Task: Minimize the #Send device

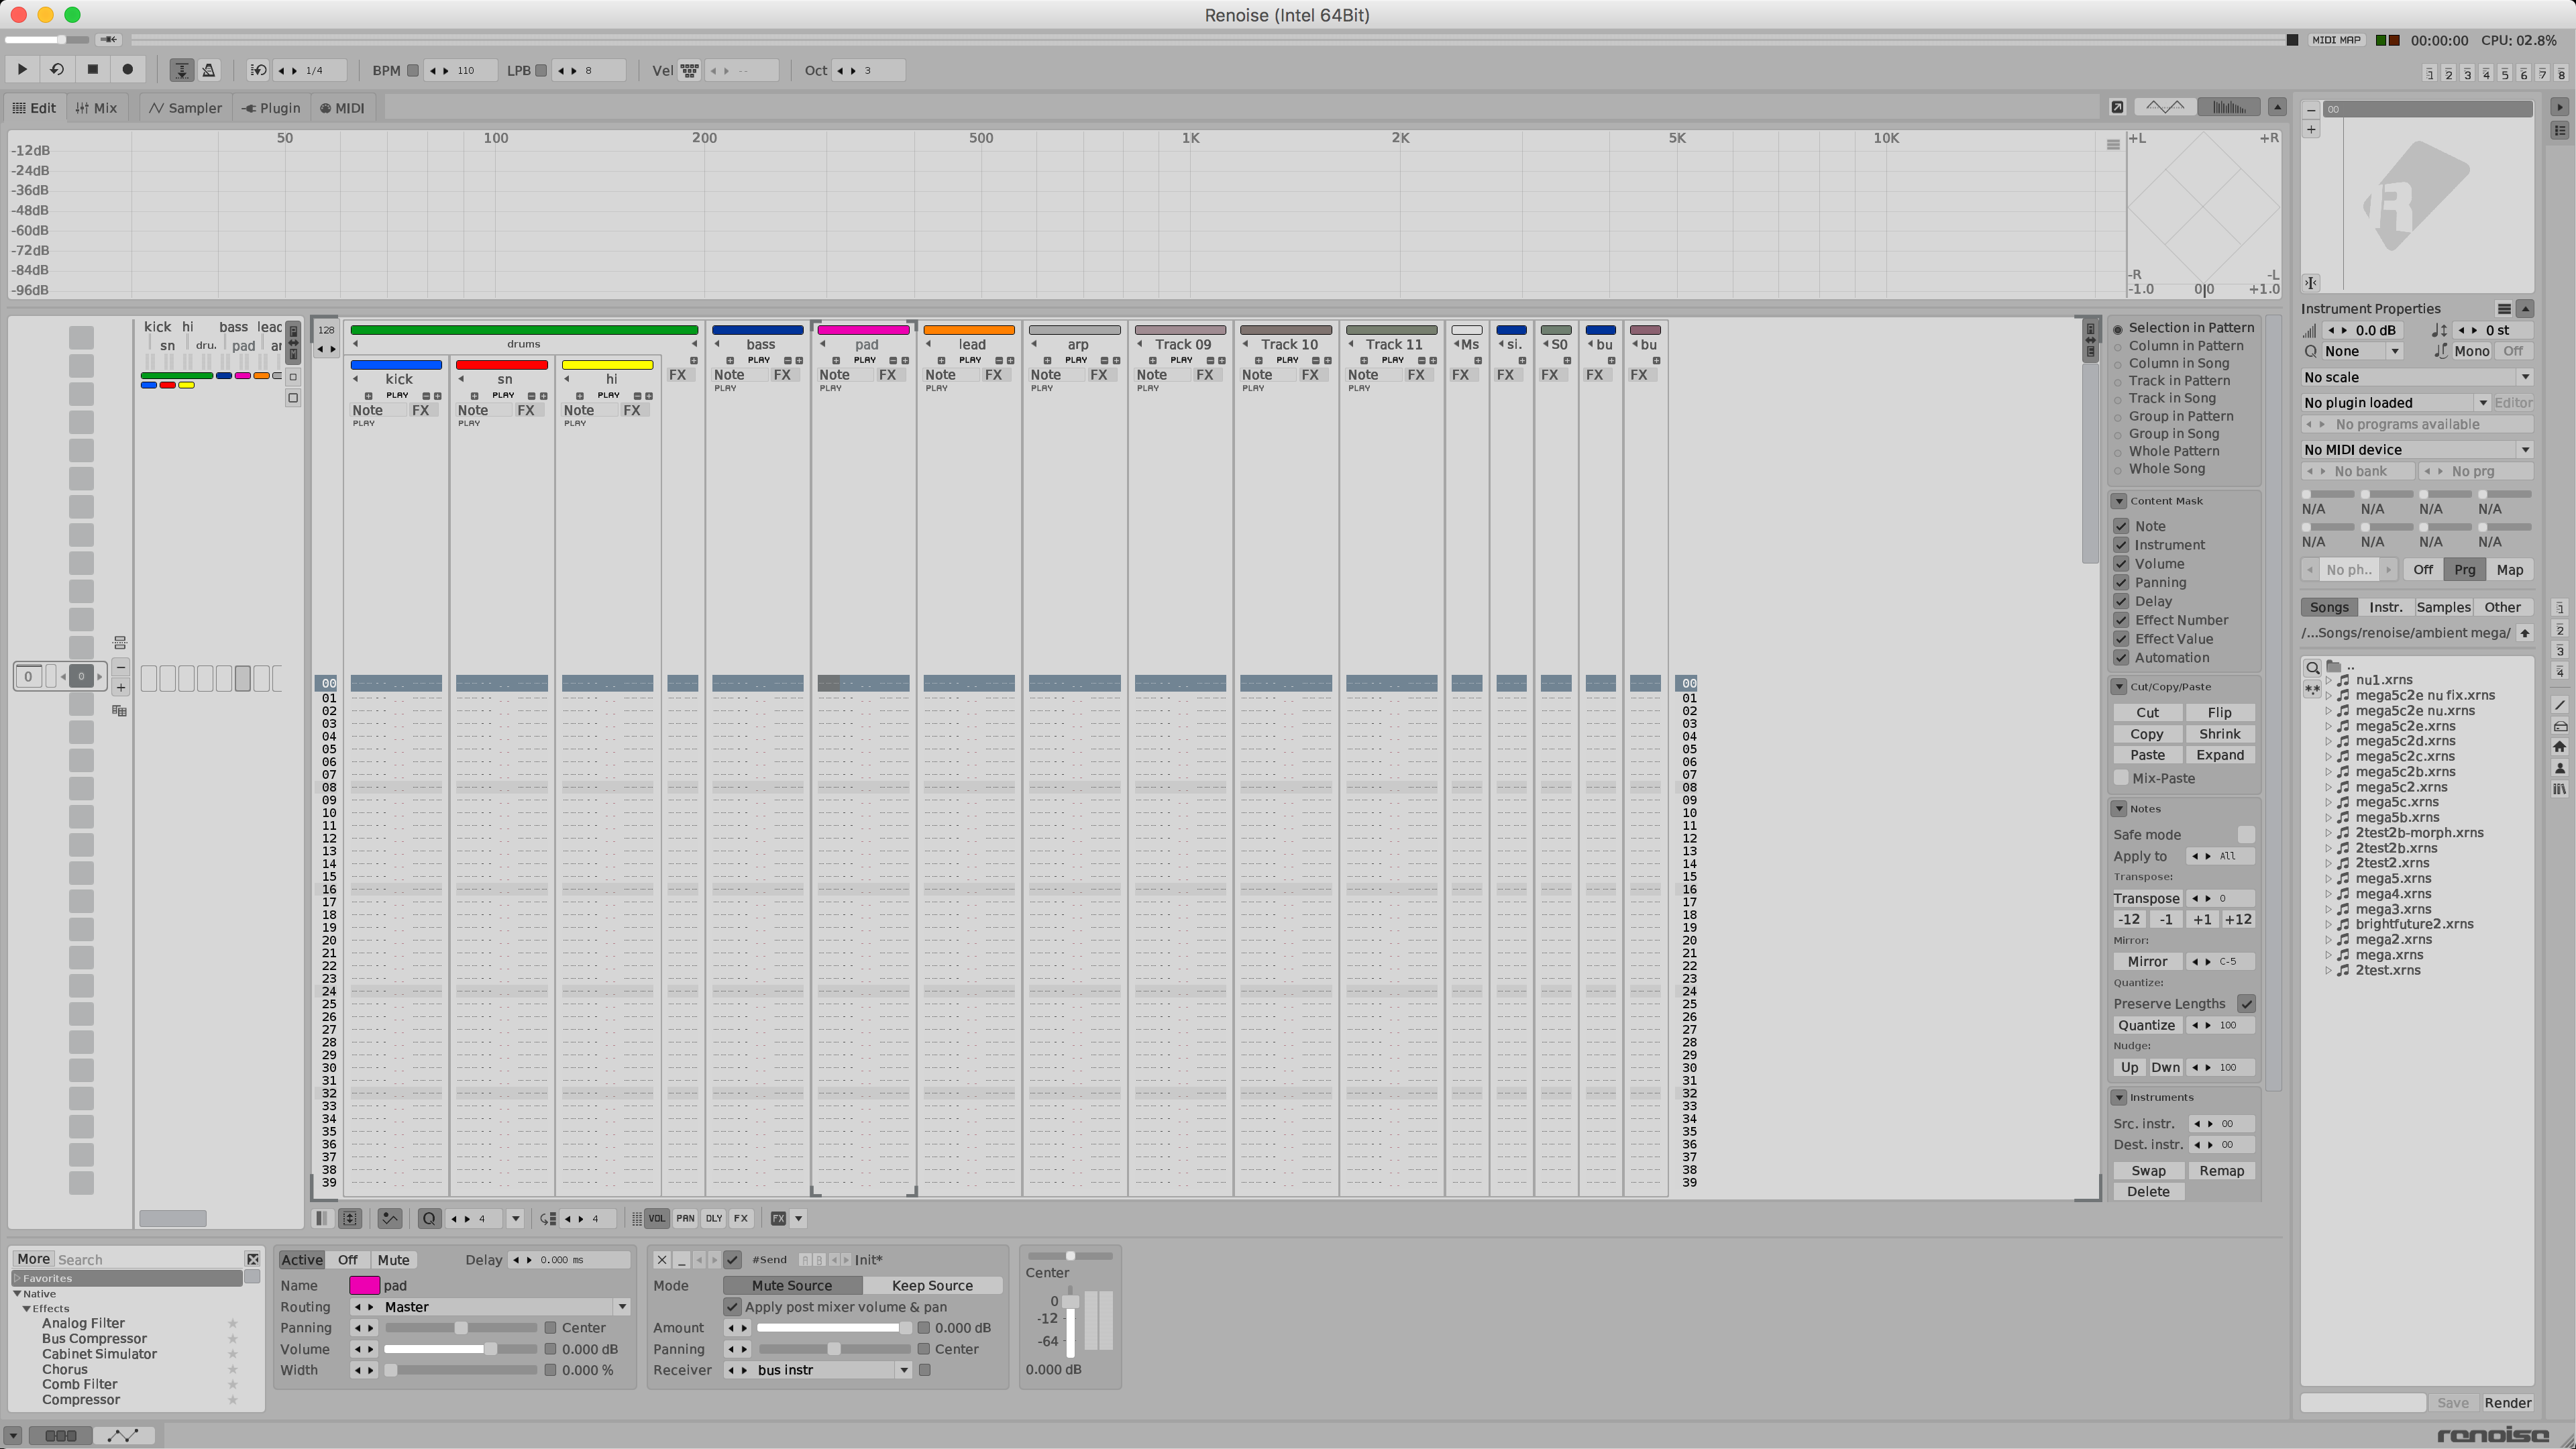Action: click(x=682, y=1260)
